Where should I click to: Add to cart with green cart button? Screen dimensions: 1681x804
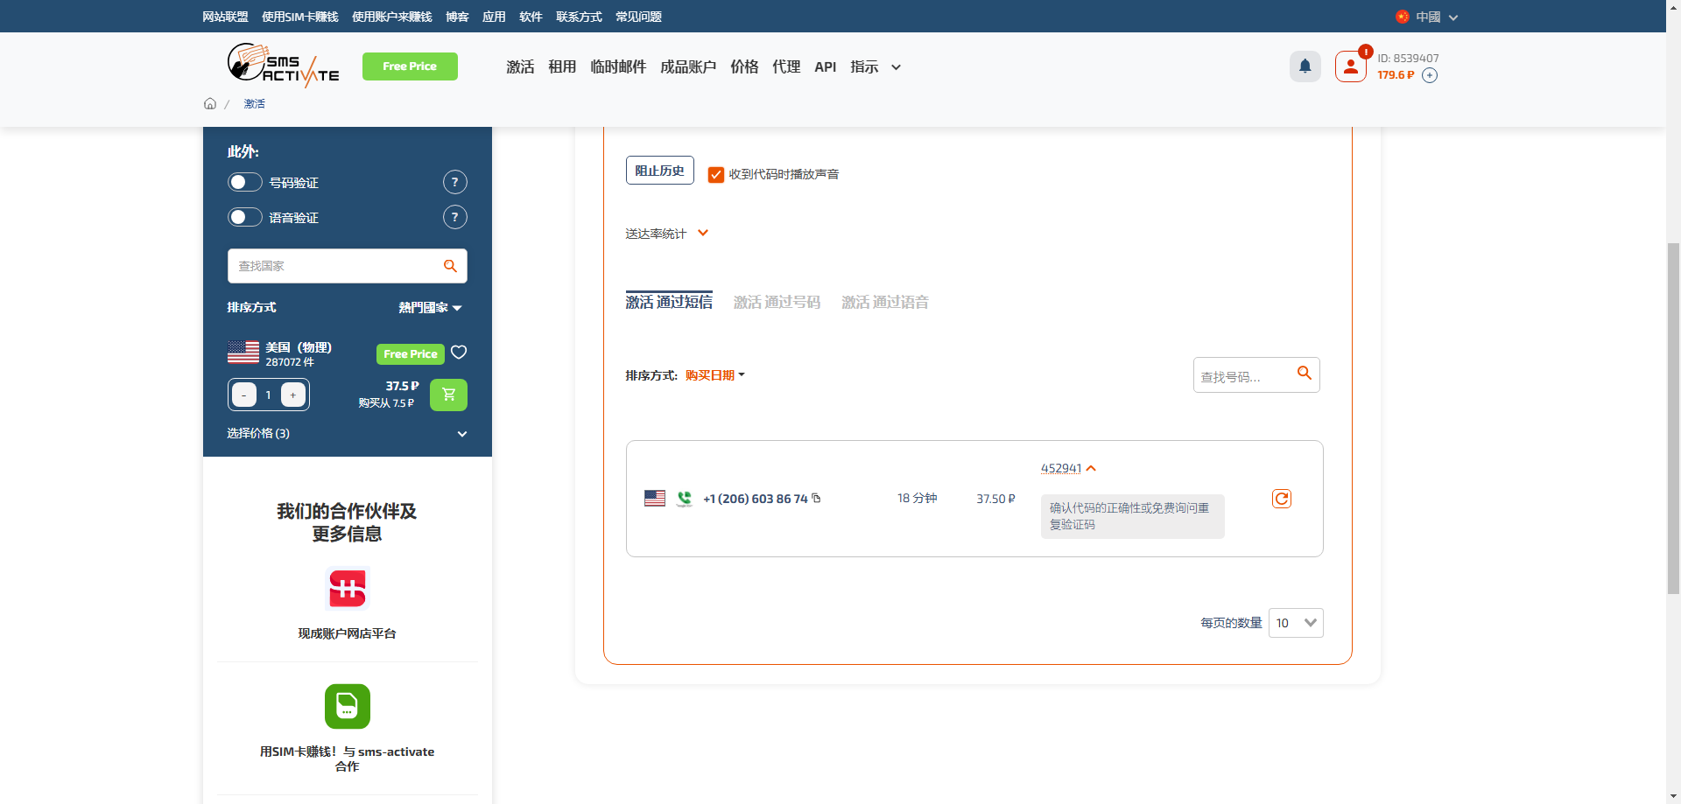click(x=448, y=395)
